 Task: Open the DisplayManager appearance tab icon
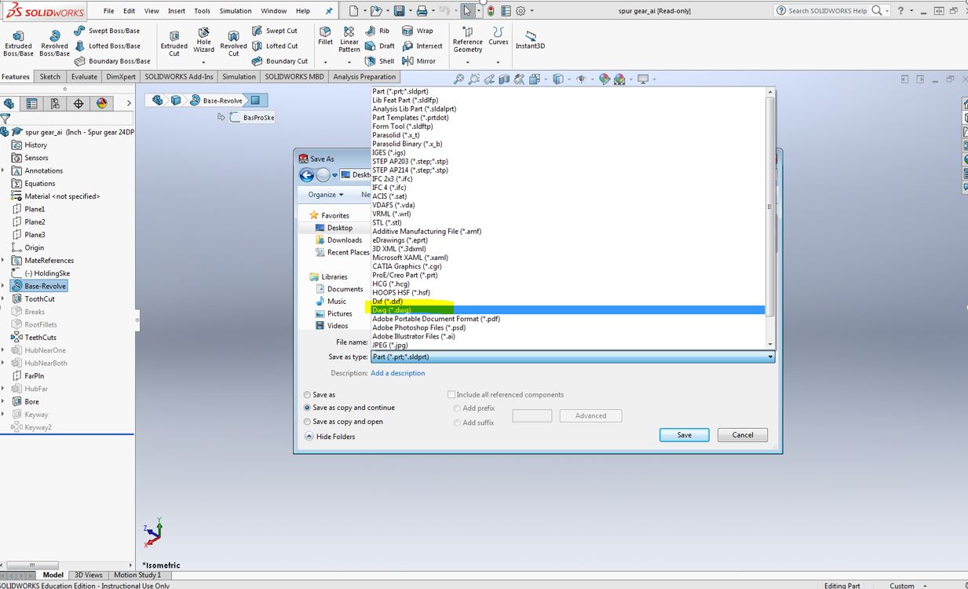[101, 103]
